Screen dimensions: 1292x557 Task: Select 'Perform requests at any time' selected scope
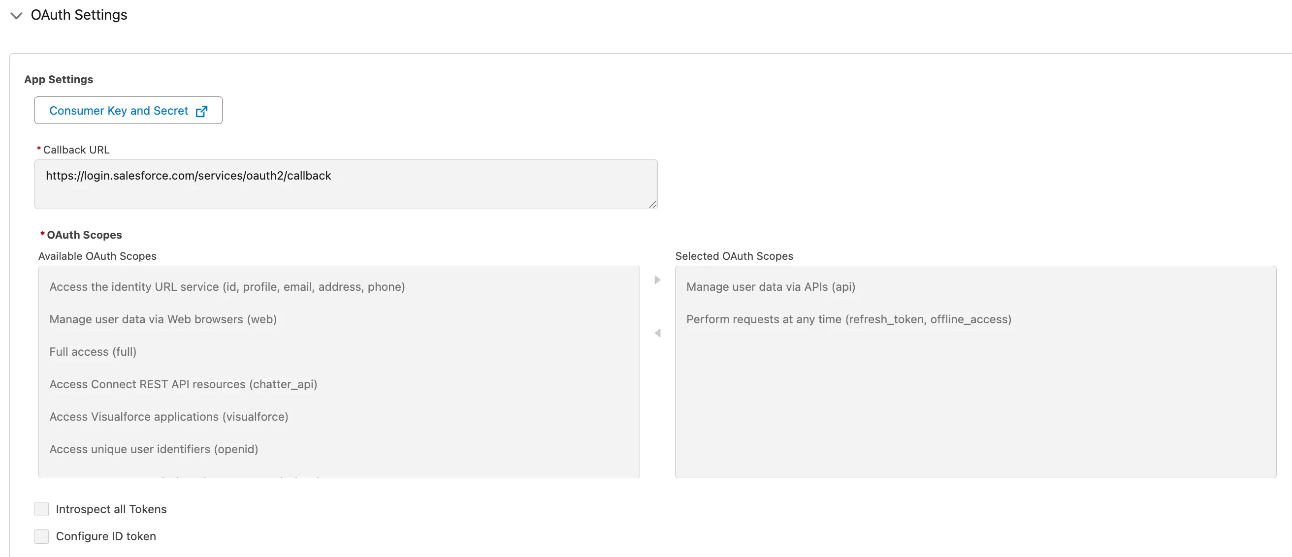coord(975,319)
